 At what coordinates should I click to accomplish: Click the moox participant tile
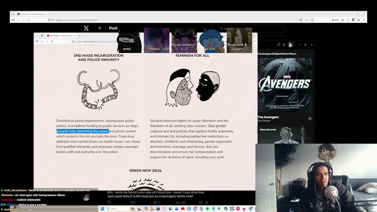(156, 41)
